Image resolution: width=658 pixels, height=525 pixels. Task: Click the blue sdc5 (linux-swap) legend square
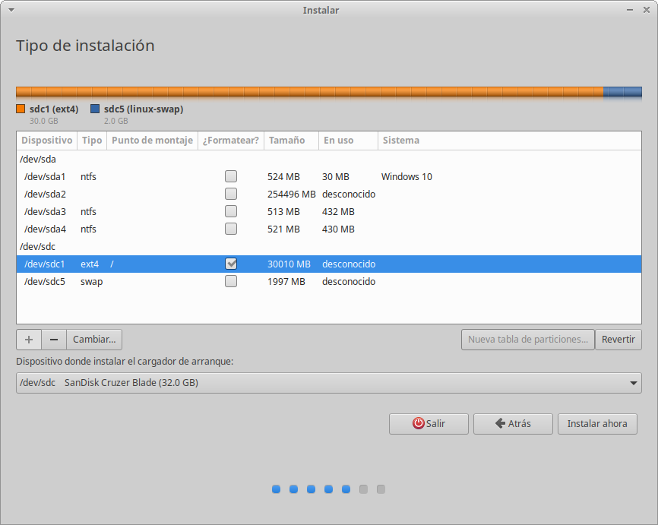(x=95, y=109)
